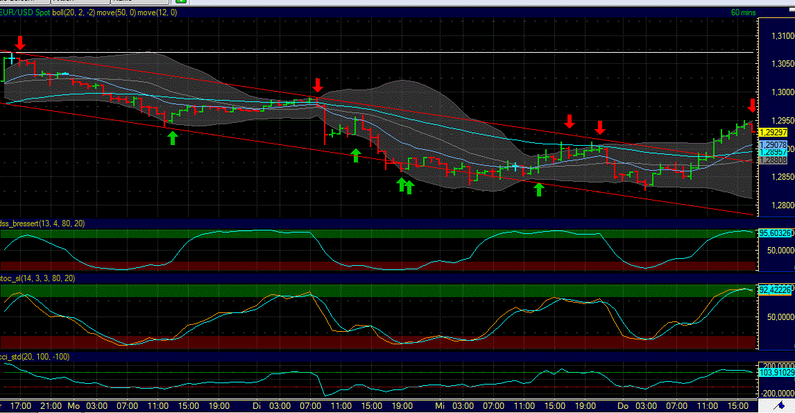Select the stoc_sl(14, 3, 3, 80, 20) panel bar
This screenshot has width=795, height=413.
[x=38, y=279]
